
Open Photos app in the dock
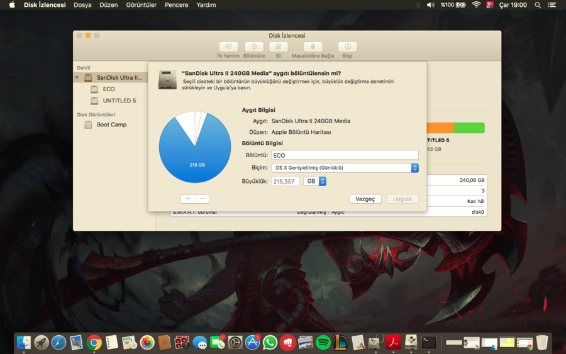147,342
